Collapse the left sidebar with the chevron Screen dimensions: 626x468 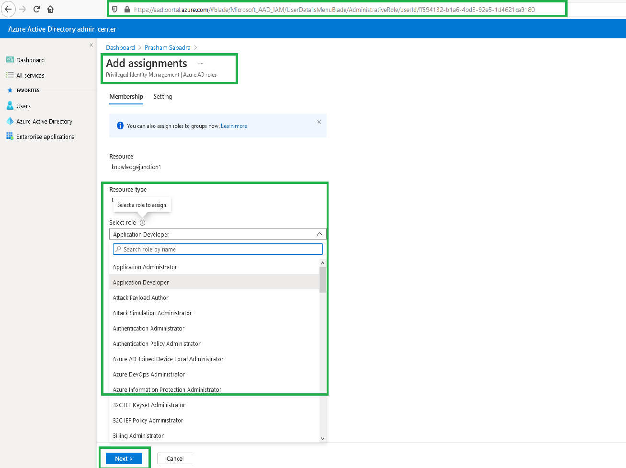91,45
